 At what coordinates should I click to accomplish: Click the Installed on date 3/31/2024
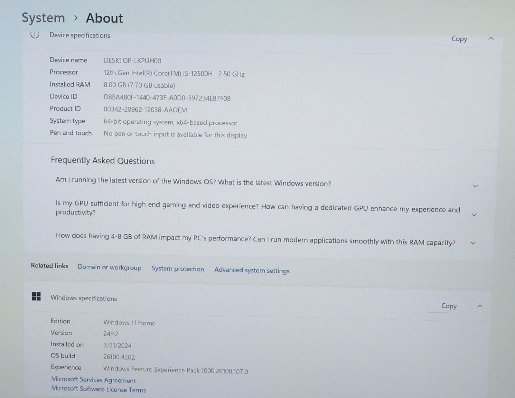(x=117, y=346)
